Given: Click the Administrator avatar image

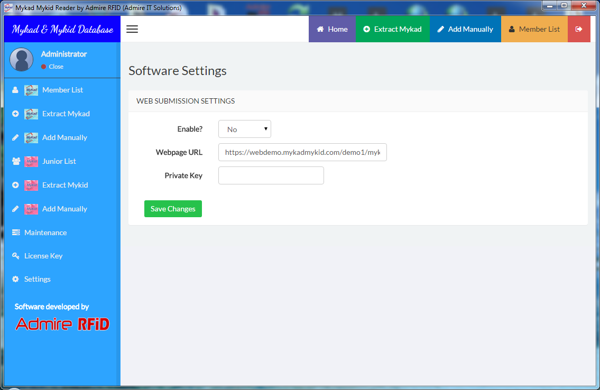Looking at the screenshot, I should tap(21, 60).
